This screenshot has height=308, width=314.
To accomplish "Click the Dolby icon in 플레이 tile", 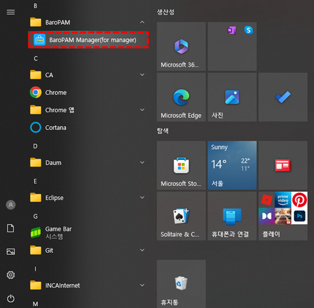I will (267, 216).
